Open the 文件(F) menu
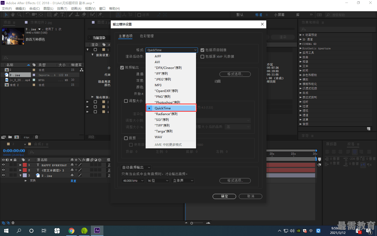377x236 pixels. coord(7,8)
